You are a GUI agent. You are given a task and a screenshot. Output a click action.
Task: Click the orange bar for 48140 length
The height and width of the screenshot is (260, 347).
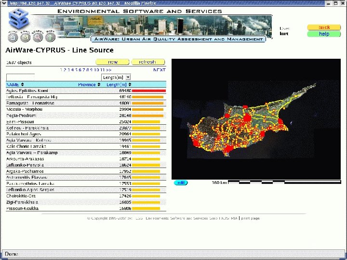pyautogui.click(x=147, y=97)
